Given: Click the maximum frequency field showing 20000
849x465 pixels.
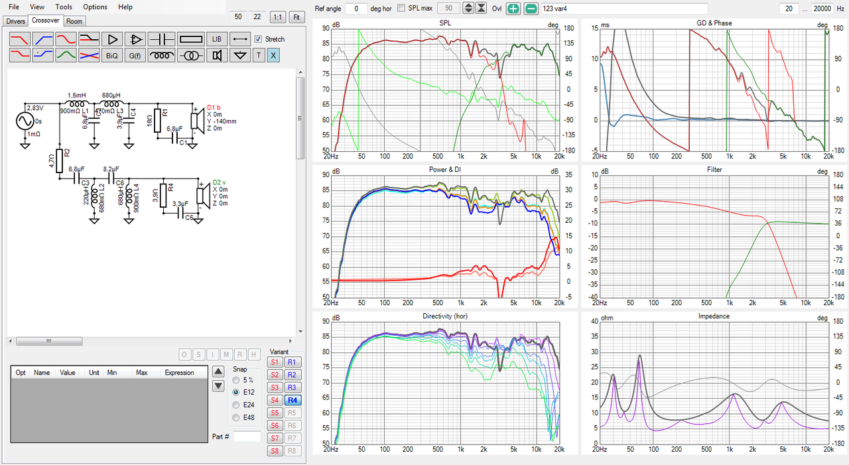Looking at the screenshot, I should click(822, 8).
